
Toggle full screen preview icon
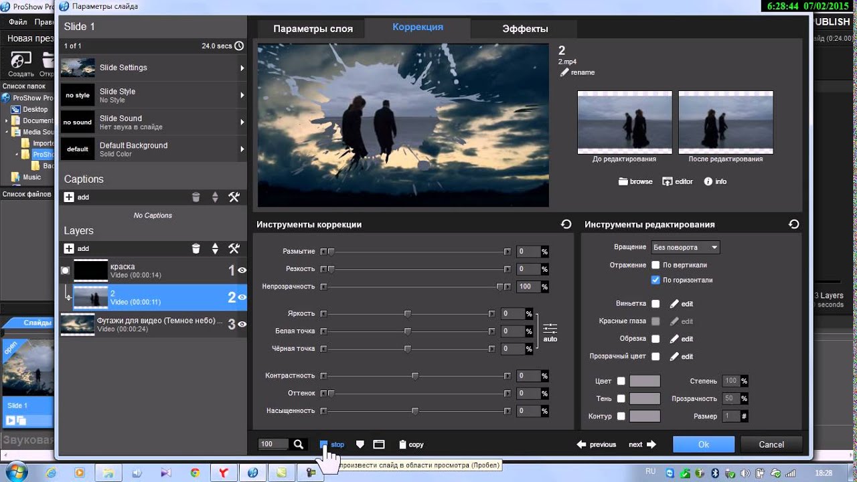tap(379, 445)
